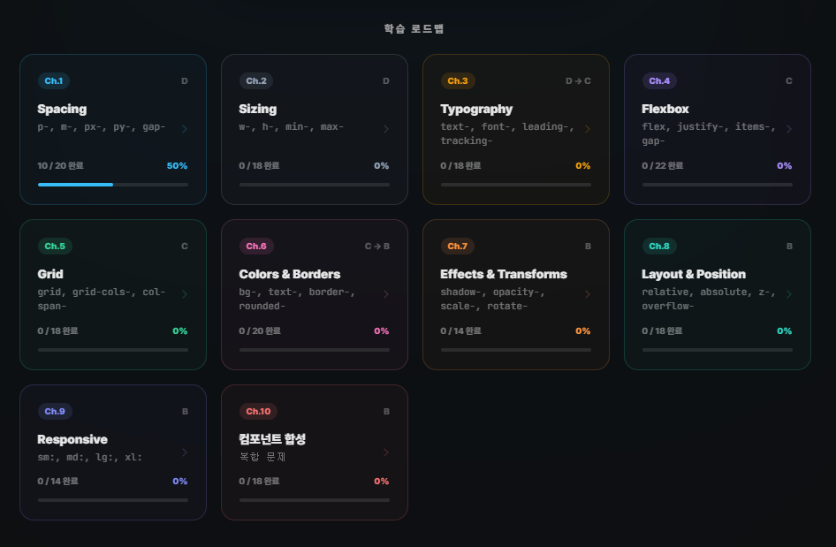Open the Layout & Position chapter title
The image size is (836, 547).
point(694,275)
